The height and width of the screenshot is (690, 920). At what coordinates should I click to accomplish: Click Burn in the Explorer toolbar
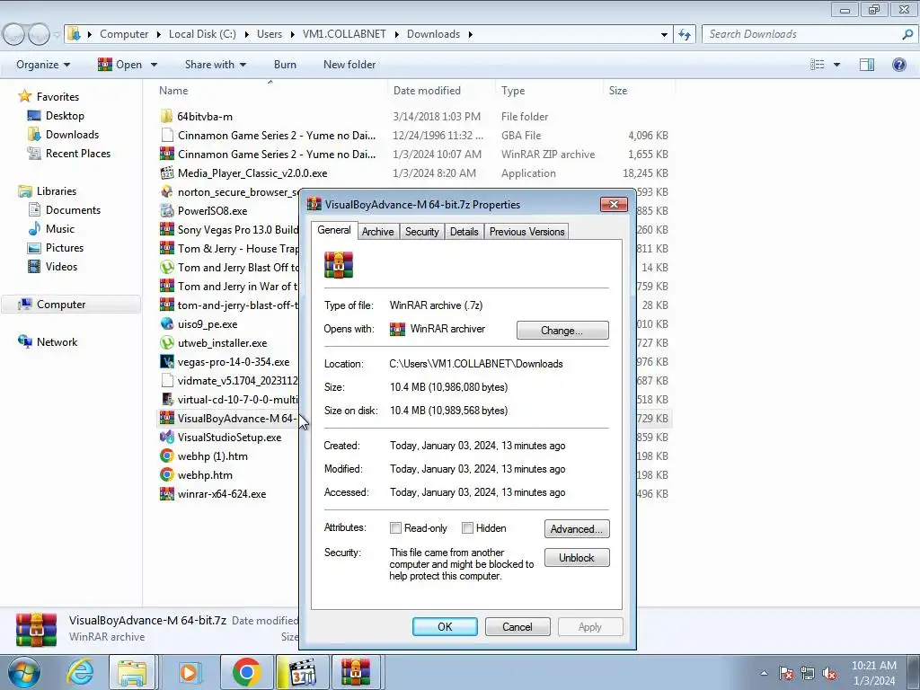click(x=285, y=65)
